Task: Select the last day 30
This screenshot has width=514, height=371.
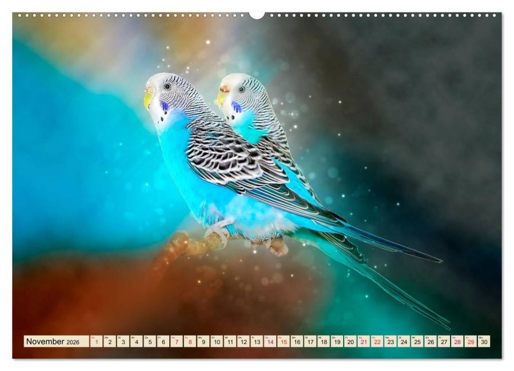Action: pyautogui.click(x=484, y=341)
